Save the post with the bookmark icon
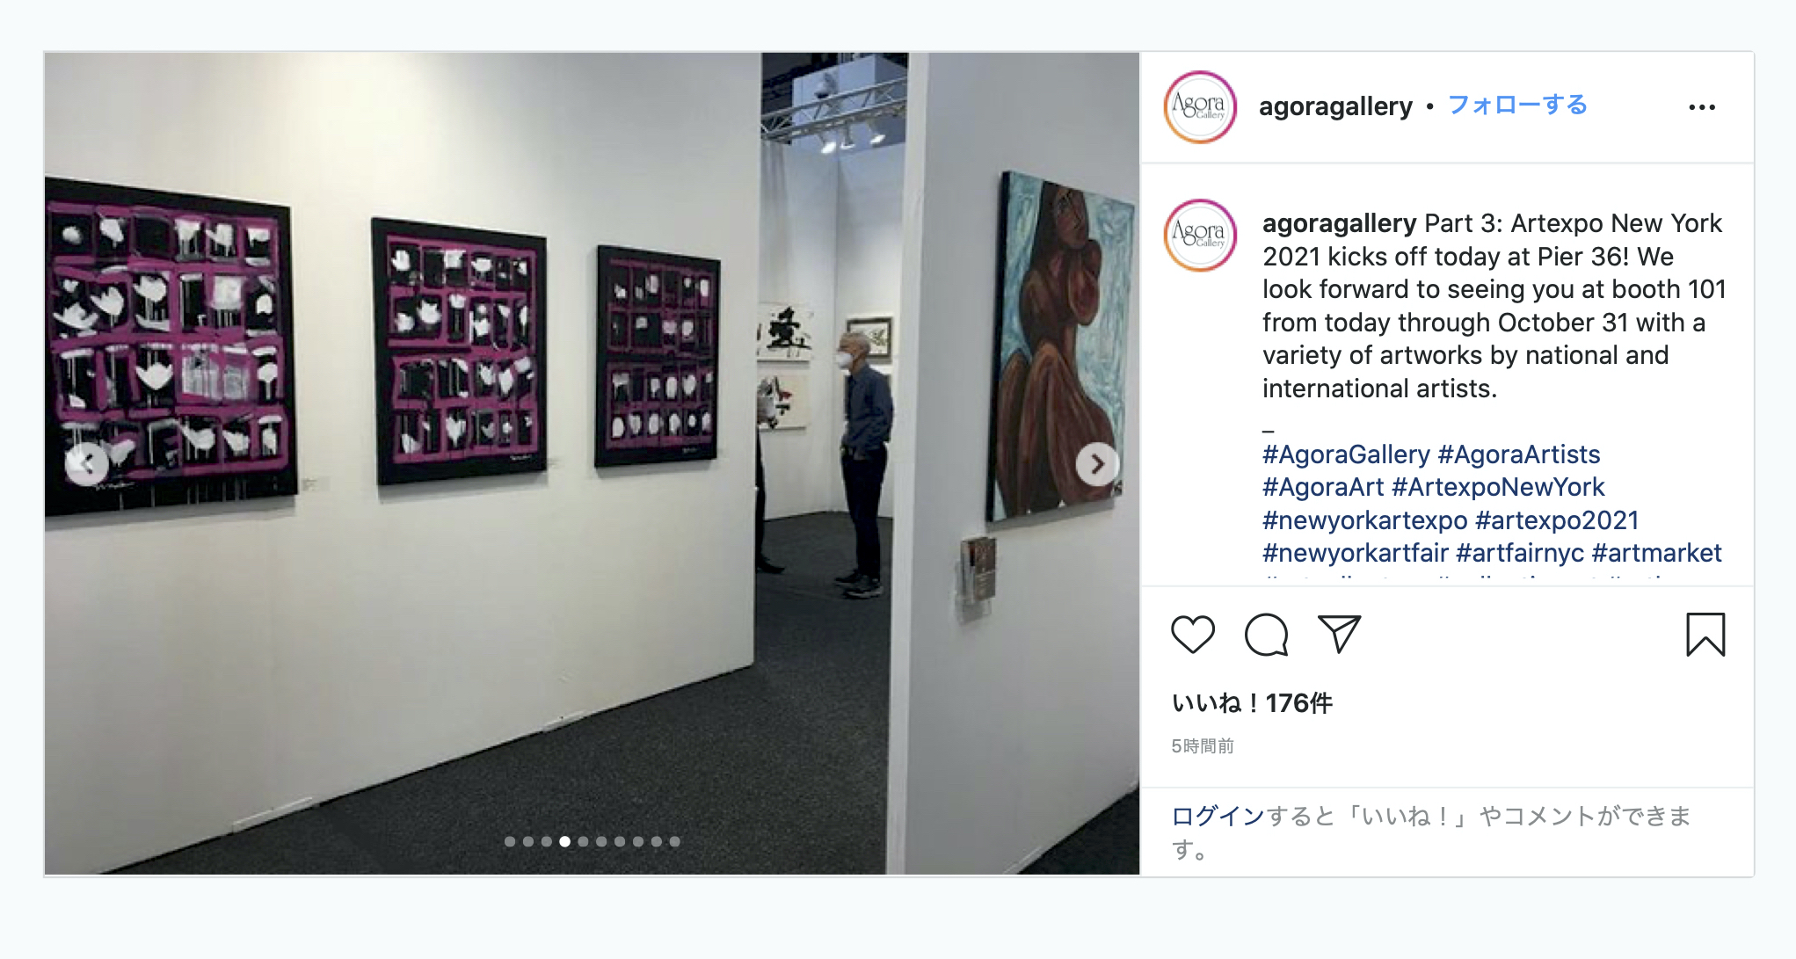Viewport: 1796px width, 959px height. [1705, 635]
